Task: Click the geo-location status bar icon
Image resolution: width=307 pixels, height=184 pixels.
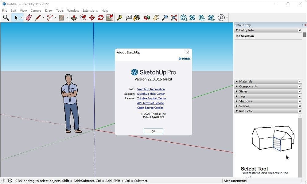Action: 3,181
